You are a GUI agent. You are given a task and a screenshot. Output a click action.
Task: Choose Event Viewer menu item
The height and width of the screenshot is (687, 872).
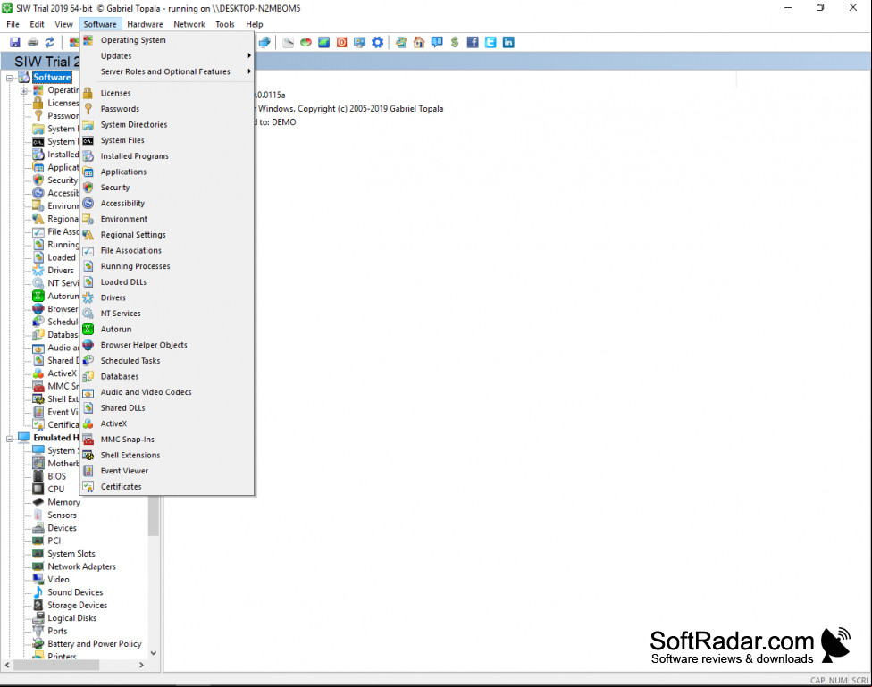pos(167,471)
